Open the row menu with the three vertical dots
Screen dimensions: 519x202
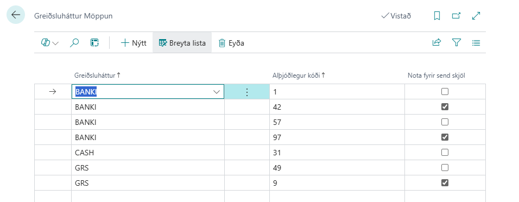click(246, 92)
